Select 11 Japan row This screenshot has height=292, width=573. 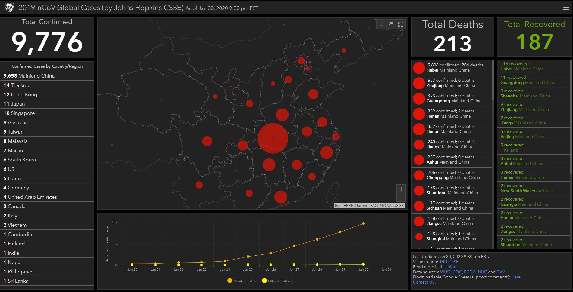click(47, 104)
